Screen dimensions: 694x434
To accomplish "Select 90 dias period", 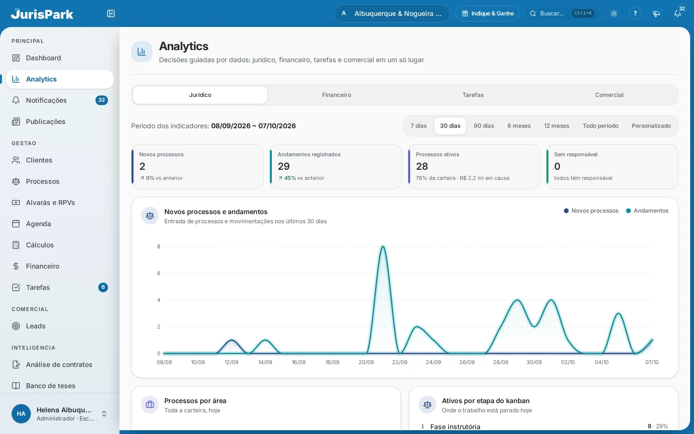I will point(484,126).
